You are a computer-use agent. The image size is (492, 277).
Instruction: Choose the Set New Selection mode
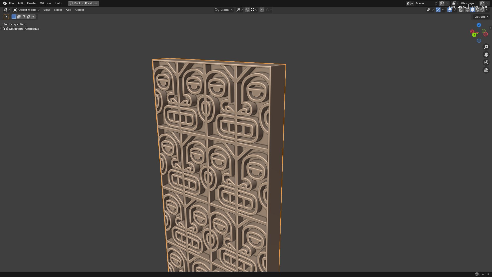pos(14,17)
